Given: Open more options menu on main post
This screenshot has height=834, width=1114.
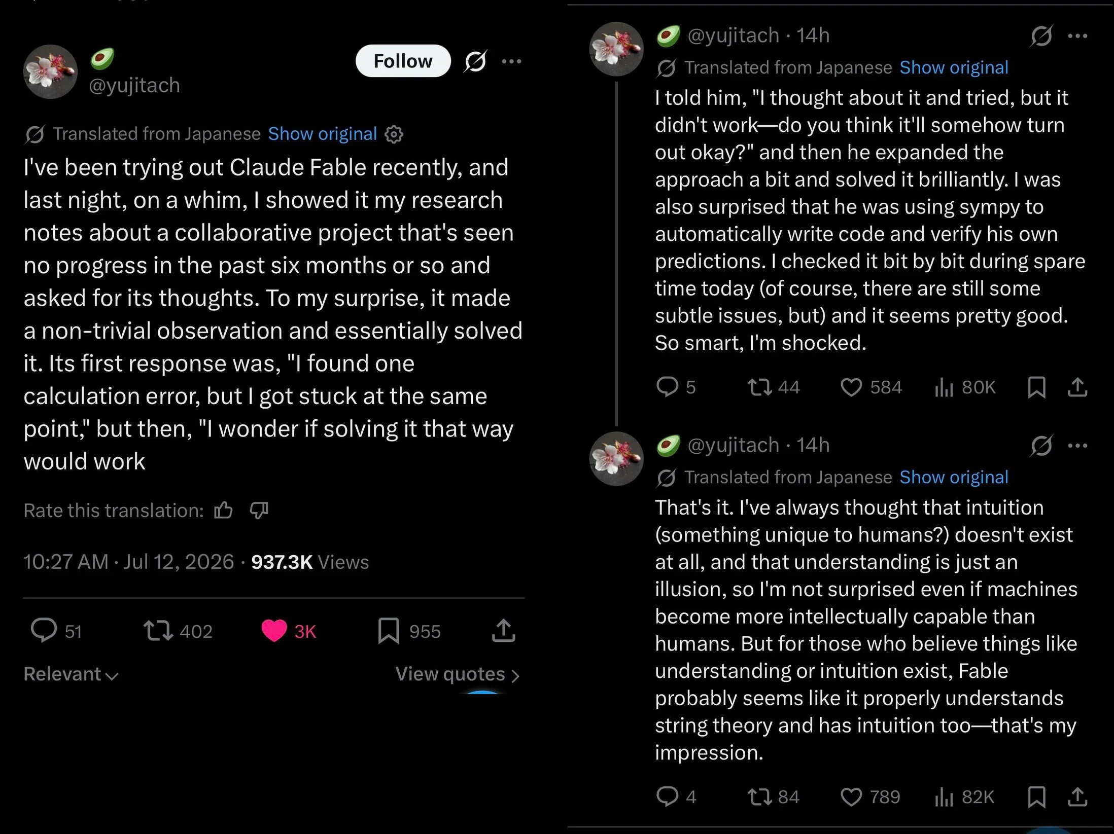Looking at the screenshot, I should point(511,61).
